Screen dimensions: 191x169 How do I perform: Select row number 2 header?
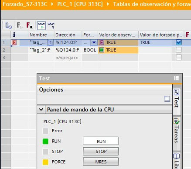tap(6, 50)
